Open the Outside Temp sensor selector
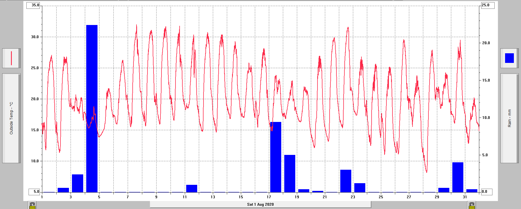Viewport: 521px width, 209px height. coord(11,118)
